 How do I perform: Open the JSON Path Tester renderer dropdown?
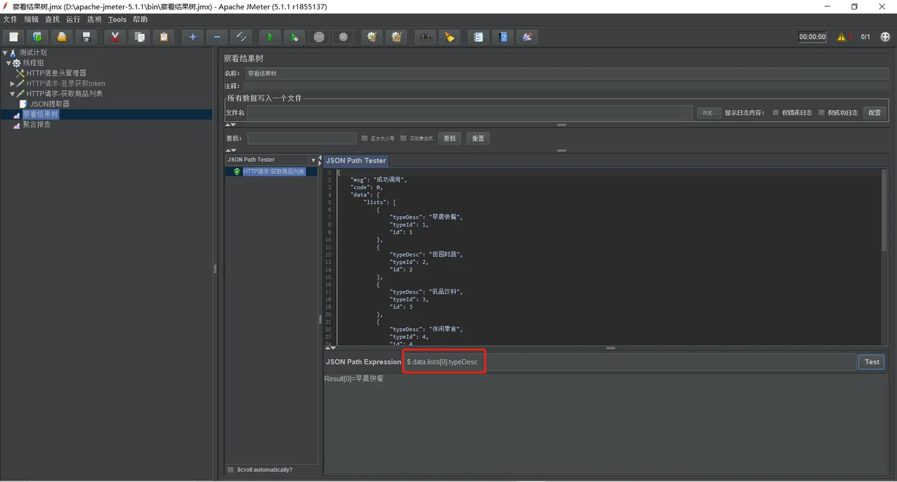click(313, 160)
